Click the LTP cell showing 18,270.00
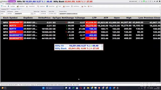 [91, 25]
